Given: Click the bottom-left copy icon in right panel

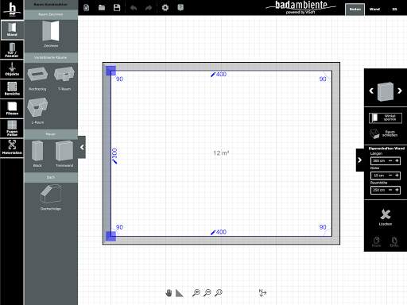Looking at the screenshot, I should [x=376, y=241].
